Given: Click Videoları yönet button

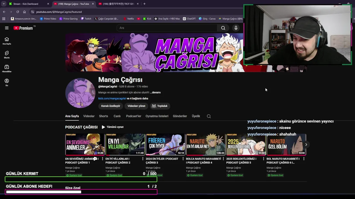Looking at the screenshot, I should pos(136,106).
